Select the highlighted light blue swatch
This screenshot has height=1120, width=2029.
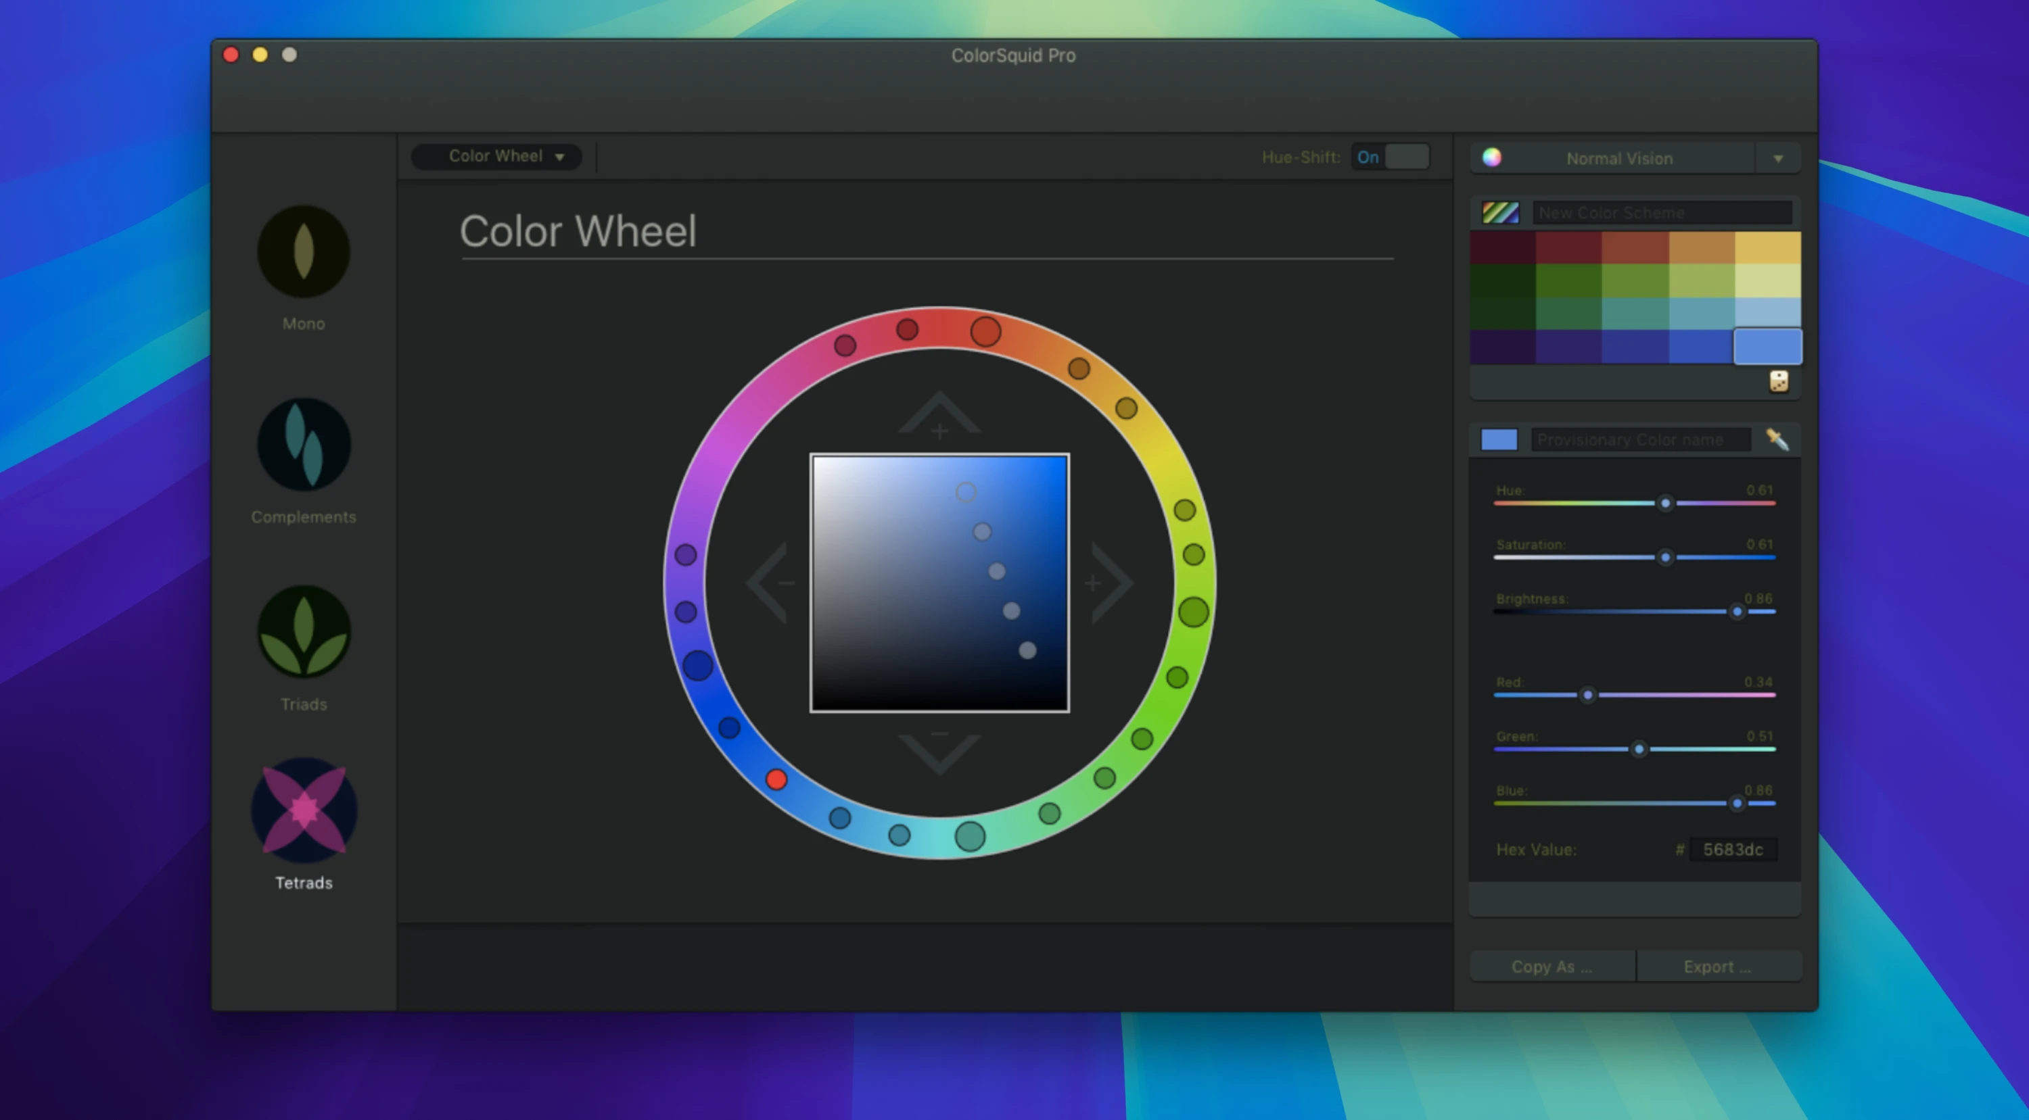[x=1767, y=345]
